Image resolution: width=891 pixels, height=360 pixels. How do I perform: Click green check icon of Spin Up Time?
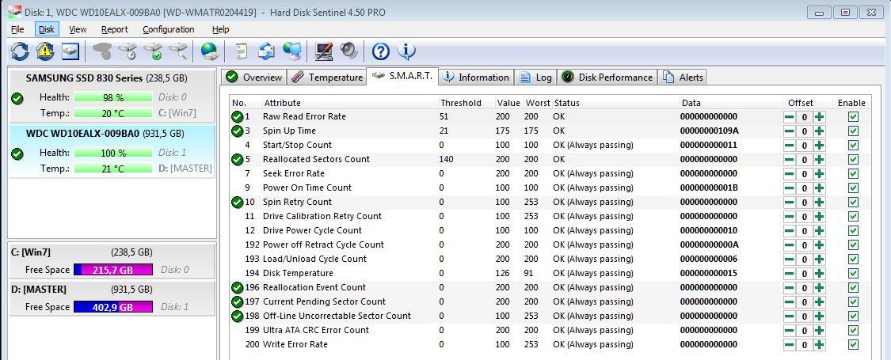click(x=237, y=131)
